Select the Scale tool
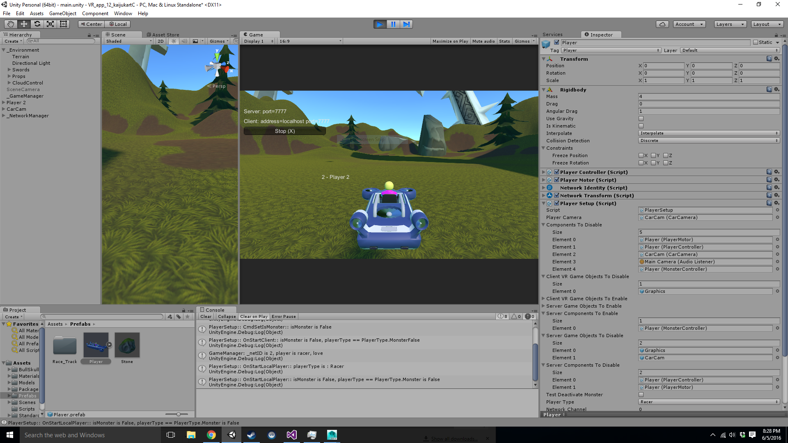Image resolution: width=788 pixels, height=443 pixels. pos(50,24)
